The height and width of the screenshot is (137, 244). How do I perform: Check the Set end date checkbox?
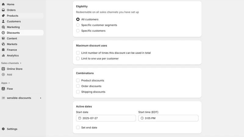78,127
